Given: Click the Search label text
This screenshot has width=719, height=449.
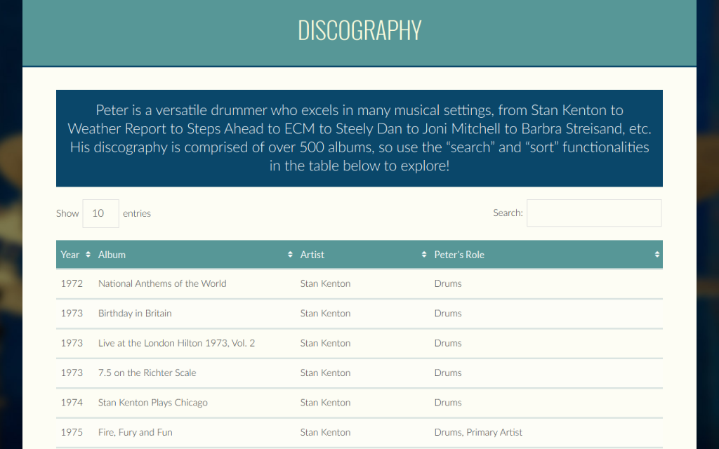Looking at the screenshot, I should [x=508, y=213].
